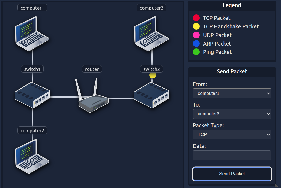
Task: Click the yellow handshake packet near switch2
Action: click(153, 75)
